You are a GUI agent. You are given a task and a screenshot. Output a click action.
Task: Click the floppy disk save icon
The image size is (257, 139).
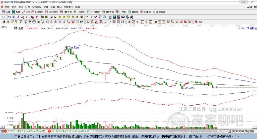[123, 17]
